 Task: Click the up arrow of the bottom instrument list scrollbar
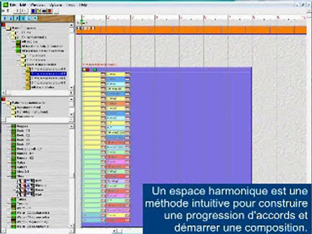71,126
